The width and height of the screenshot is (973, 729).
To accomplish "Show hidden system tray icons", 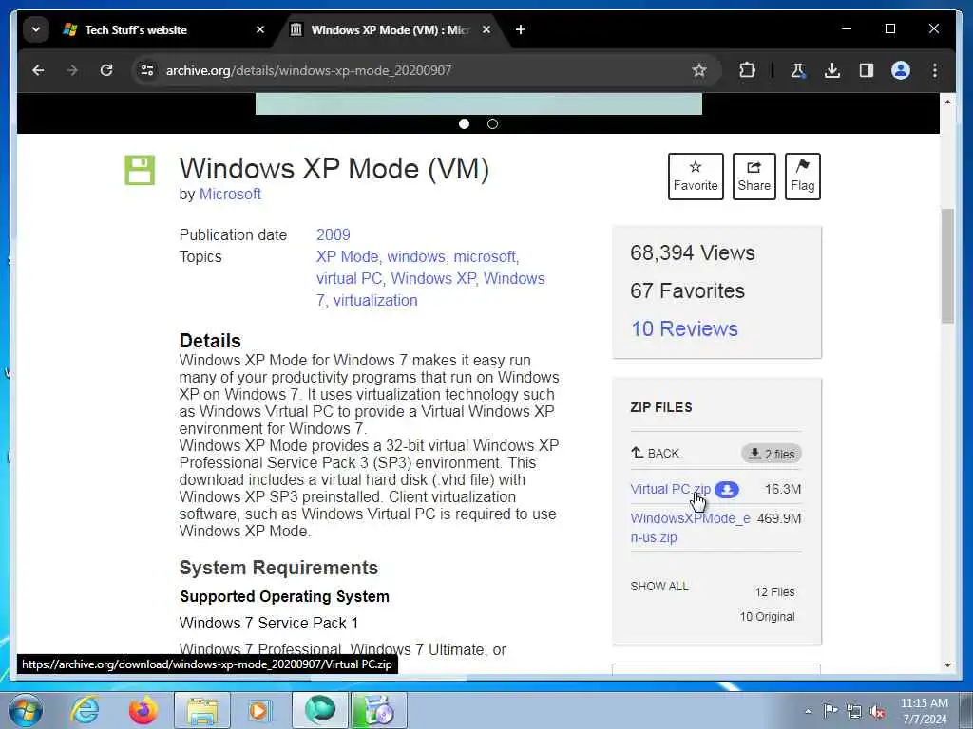I will click(x=808, y=711).
